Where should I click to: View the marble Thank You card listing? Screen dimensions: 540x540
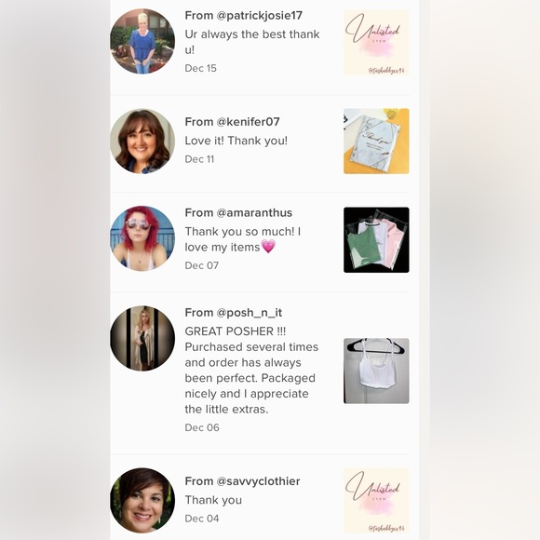tap(376, 142)
